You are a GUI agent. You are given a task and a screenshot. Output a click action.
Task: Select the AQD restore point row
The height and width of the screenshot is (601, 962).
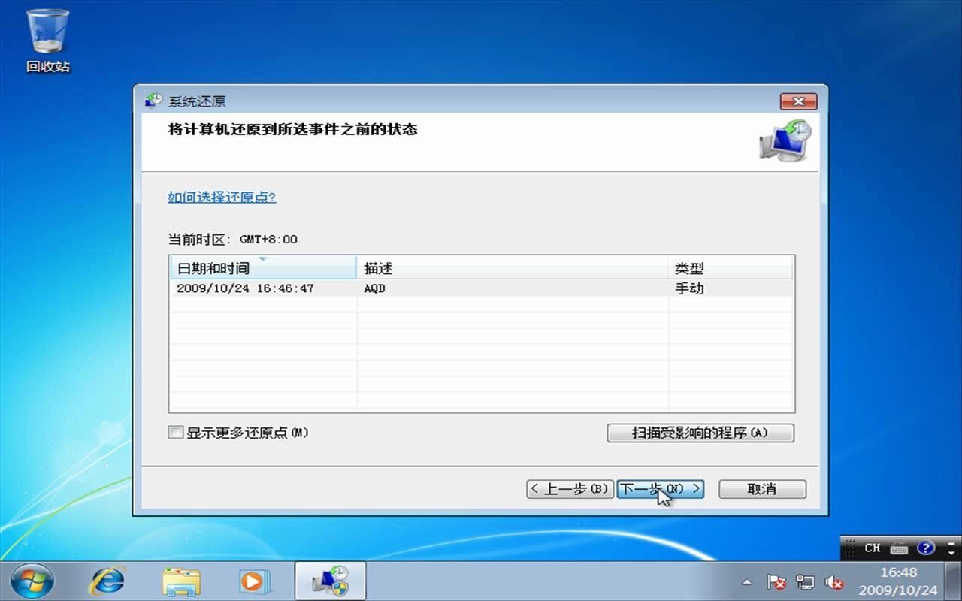pyautogui.click(x=376, y=288)
